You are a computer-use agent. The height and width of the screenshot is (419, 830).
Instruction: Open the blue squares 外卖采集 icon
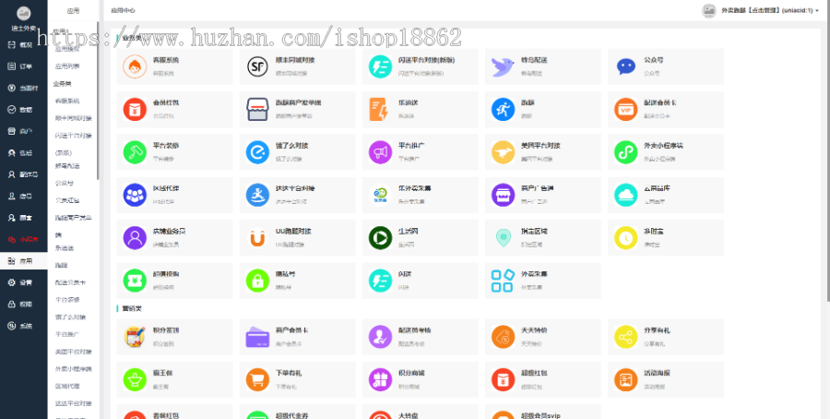click(503, 281)
